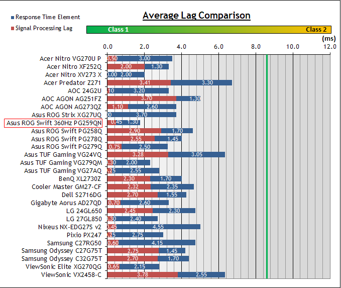Click the blue 3.30 bar for Acer Predator Z271
341x288 pixels.
click(201, 83)
